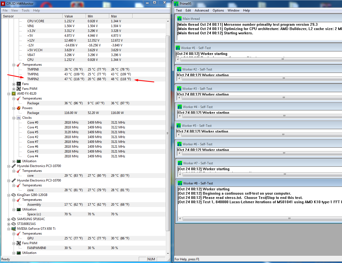This screenshot has width=342, height=263.
Task: Click the Min column header
Action: (97, 16)
